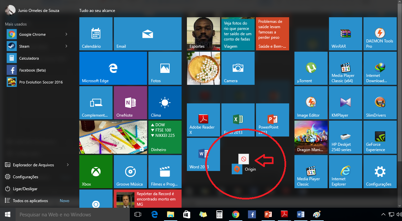The width and height of the screenshot is (402, 221).
Task: Launch the PowerPoint 2013 tile
Action: [273, 120]
